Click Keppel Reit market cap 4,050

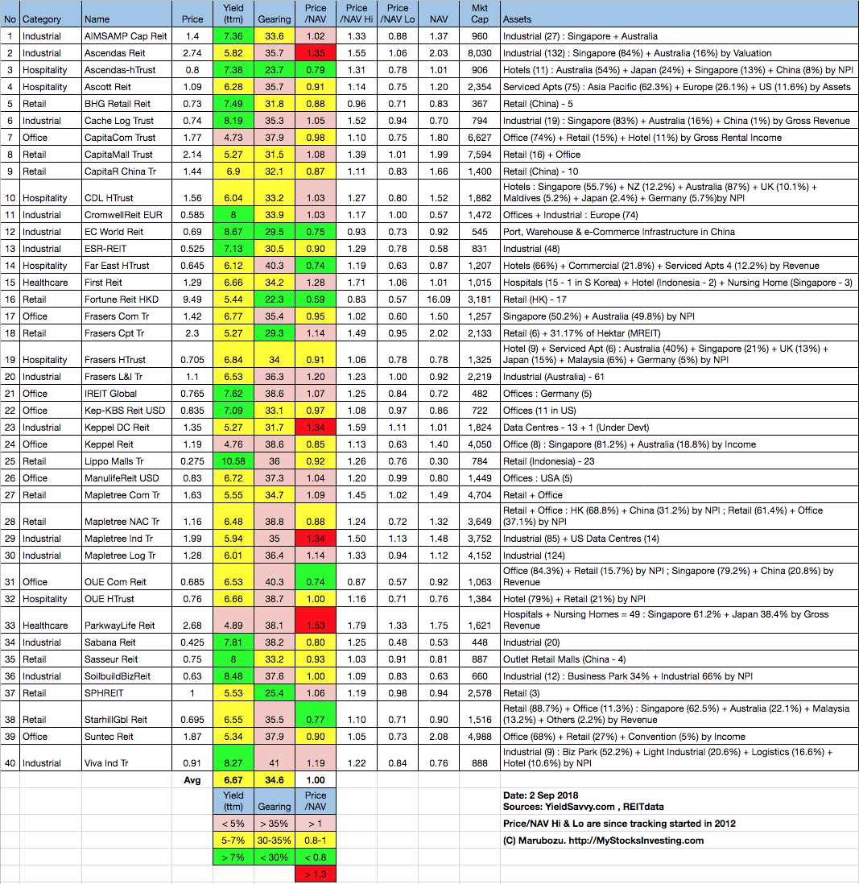click(x=480, y=444)
